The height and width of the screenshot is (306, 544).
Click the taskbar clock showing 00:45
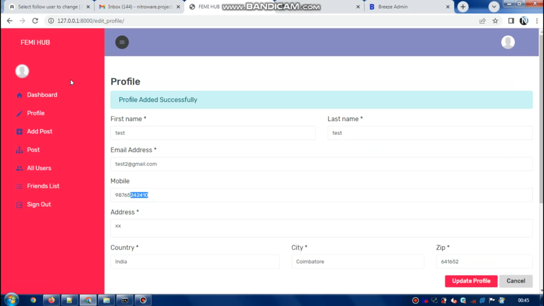click(523, 300)
